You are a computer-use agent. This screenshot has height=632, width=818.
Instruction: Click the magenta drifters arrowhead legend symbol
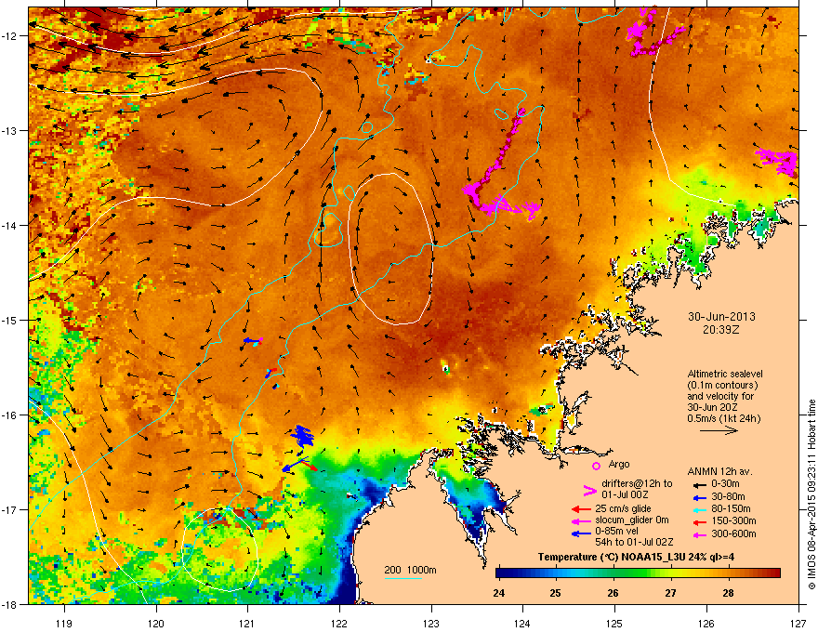point(589,490)
